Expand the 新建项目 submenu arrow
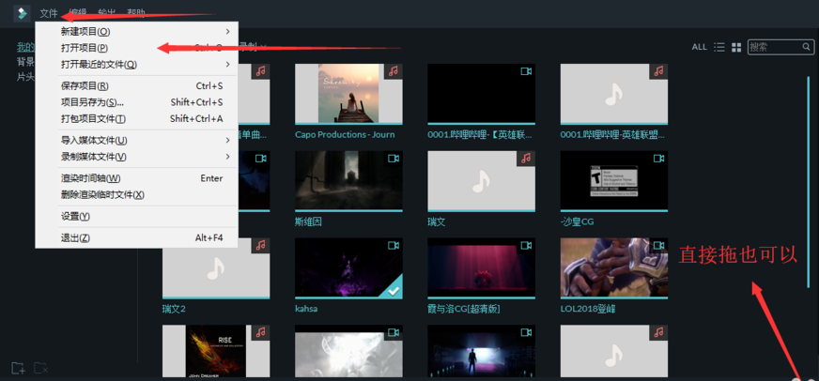 tap(227, 31)
